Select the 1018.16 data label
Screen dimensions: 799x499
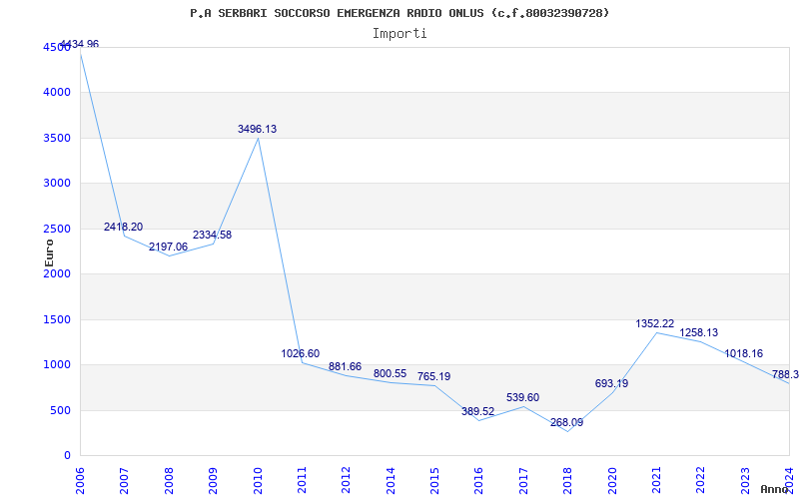743,354
